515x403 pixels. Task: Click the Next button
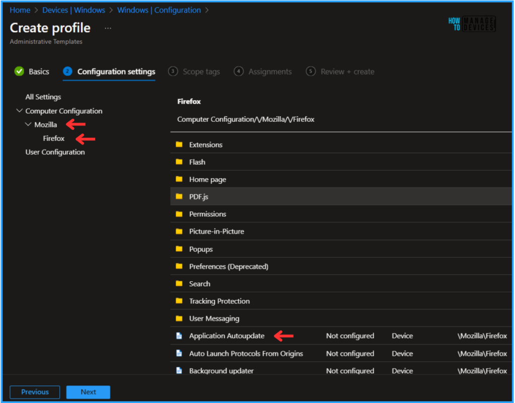[88, 392]
